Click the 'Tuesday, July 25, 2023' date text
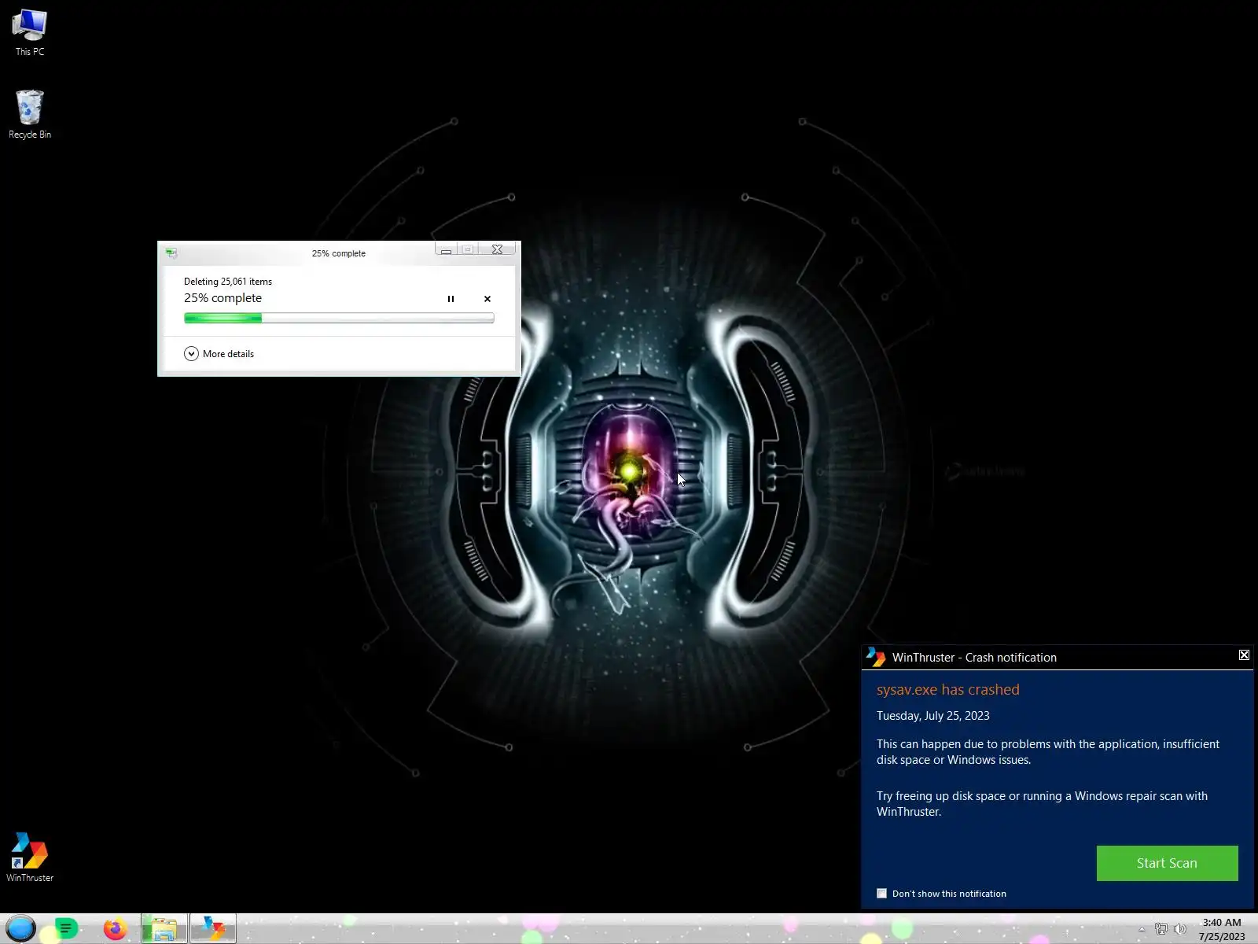This screenshot has width=1258, height=944. pos(933,716)
